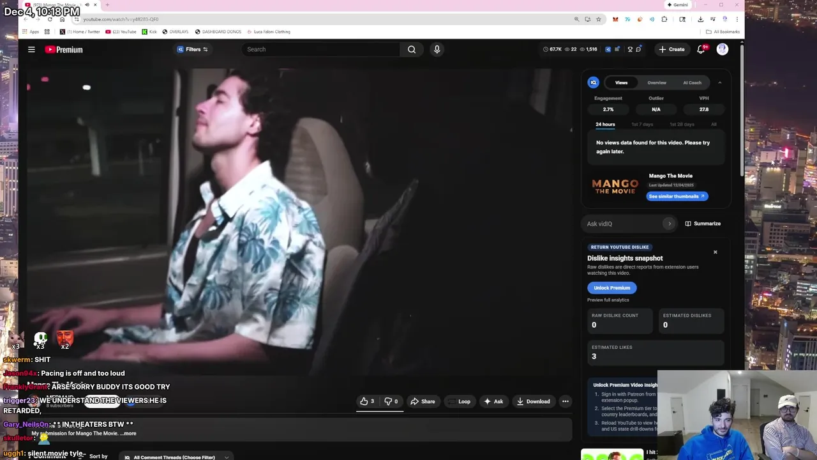Open Extensions puzzle piece menu

point(664,19)
